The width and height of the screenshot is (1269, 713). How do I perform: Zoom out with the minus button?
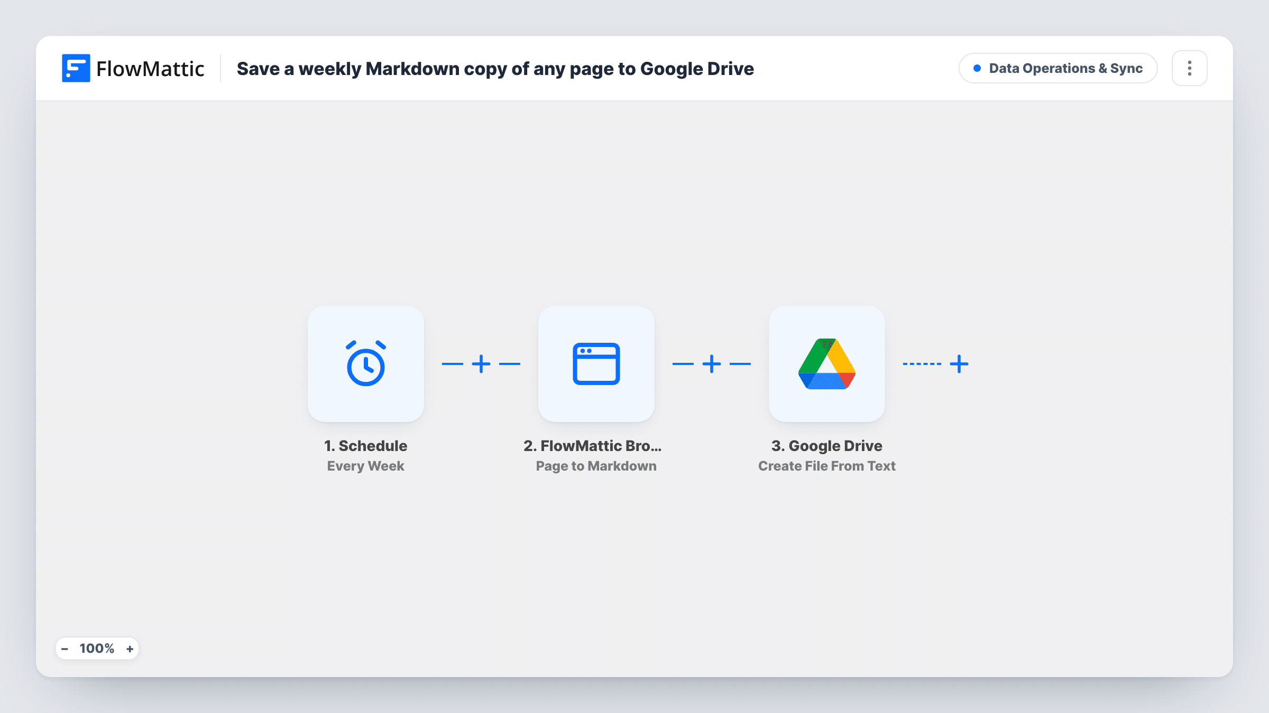pyautogui.click(x=65, y=649)
